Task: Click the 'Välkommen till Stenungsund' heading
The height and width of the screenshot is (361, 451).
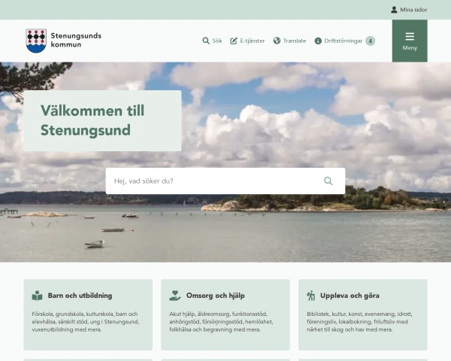Action: pos(92,120)
